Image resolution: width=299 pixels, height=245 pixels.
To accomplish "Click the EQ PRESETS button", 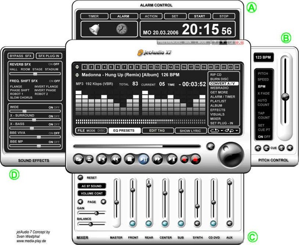I will 124,131.
